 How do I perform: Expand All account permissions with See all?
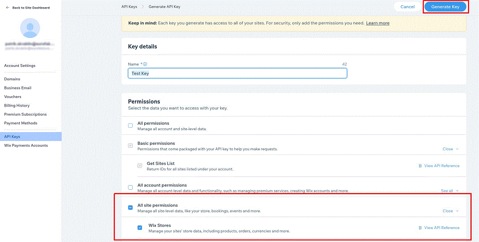point(449,191)
